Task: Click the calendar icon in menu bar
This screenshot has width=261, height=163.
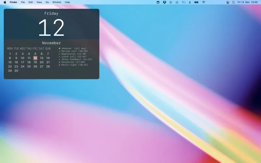Action: (x=158, y=2)
